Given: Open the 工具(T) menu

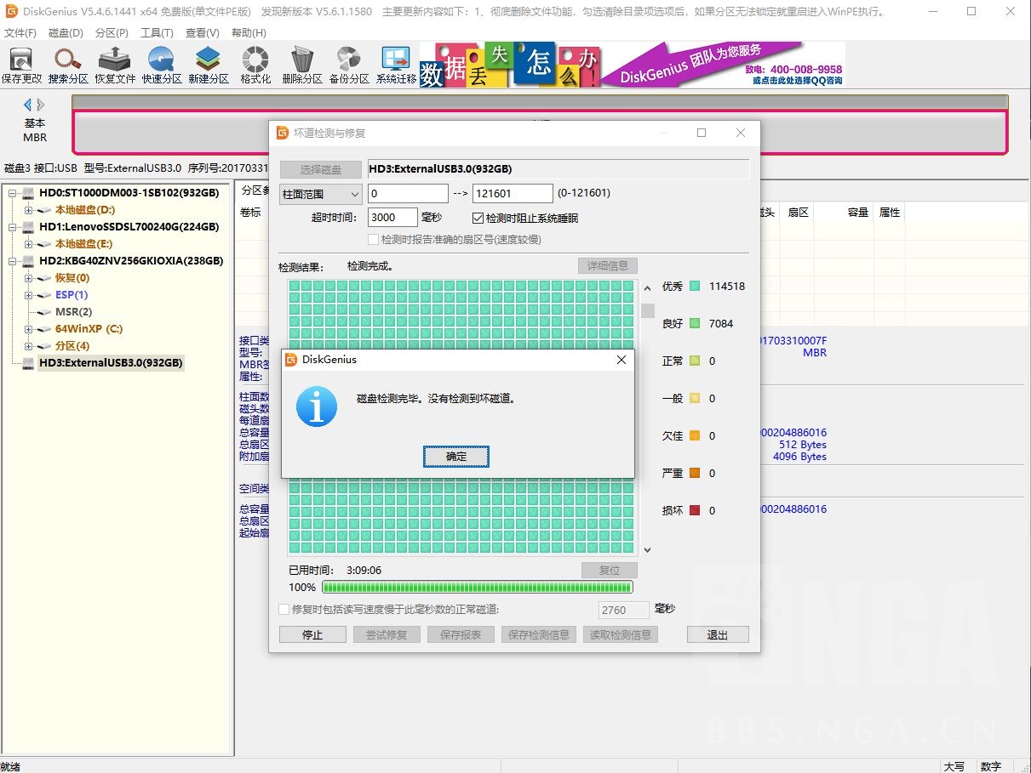Looking at the screenshot, I should click(x=157, y=32).
